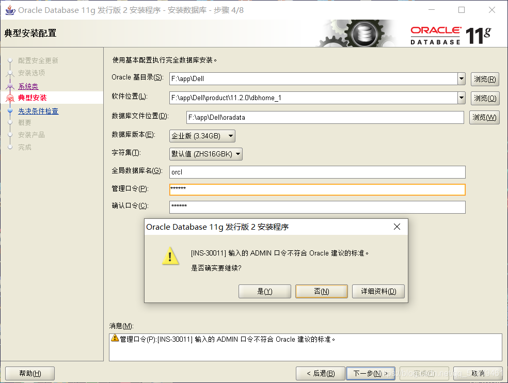Click 是(Y) to continue
508x383 pixels.
pos(265,291)
